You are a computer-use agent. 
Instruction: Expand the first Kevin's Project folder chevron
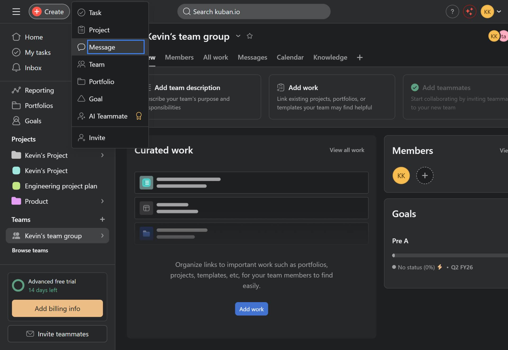pyautogui.click(x=102, y=155)
